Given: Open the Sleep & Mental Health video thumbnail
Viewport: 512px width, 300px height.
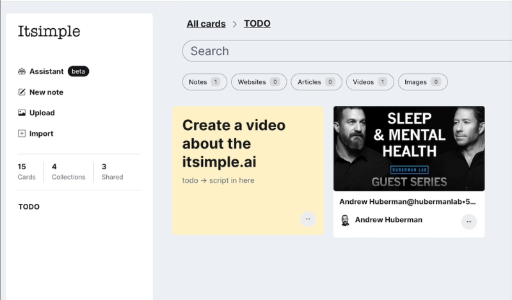Looking at the screenshot, I should click(409, 149).
